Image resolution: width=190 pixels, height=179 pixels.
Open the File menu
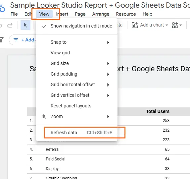[14, 14]
